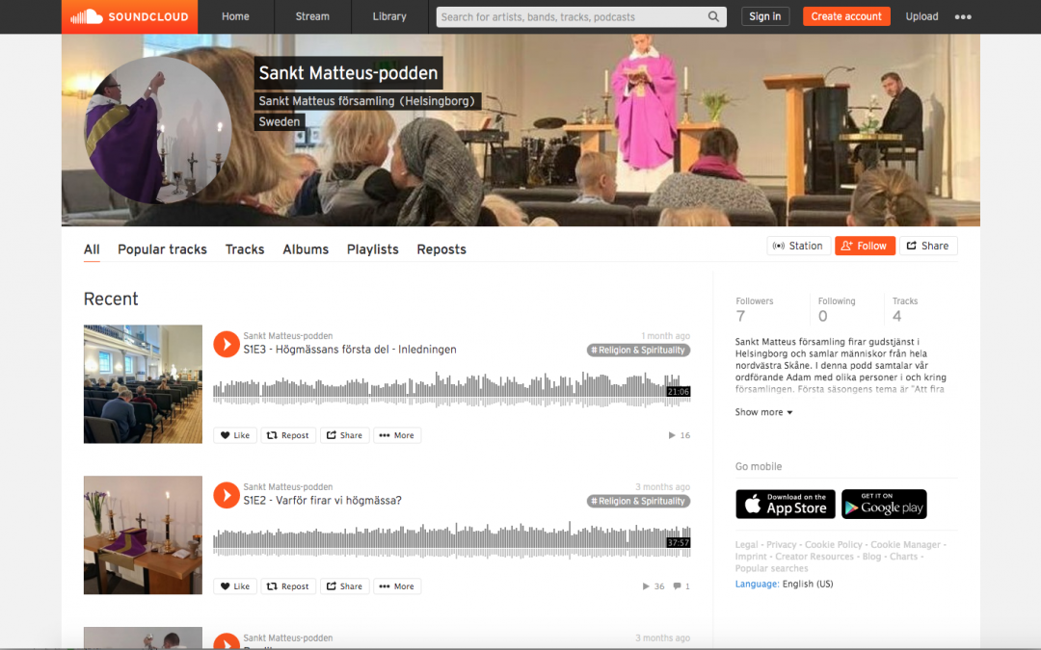Follow Sankt Matteus-podden

point(865,246)
